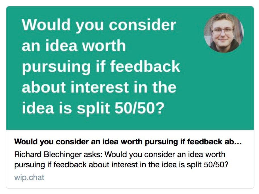This screenshot has height=194, width=259.
Task: Click headline line "idea is split 50/50?"
Action: point(93,108)
